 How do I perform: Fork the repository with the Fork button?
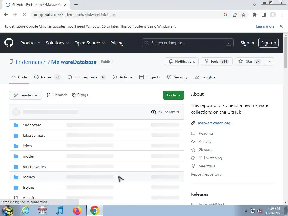(x=217, y=61)
